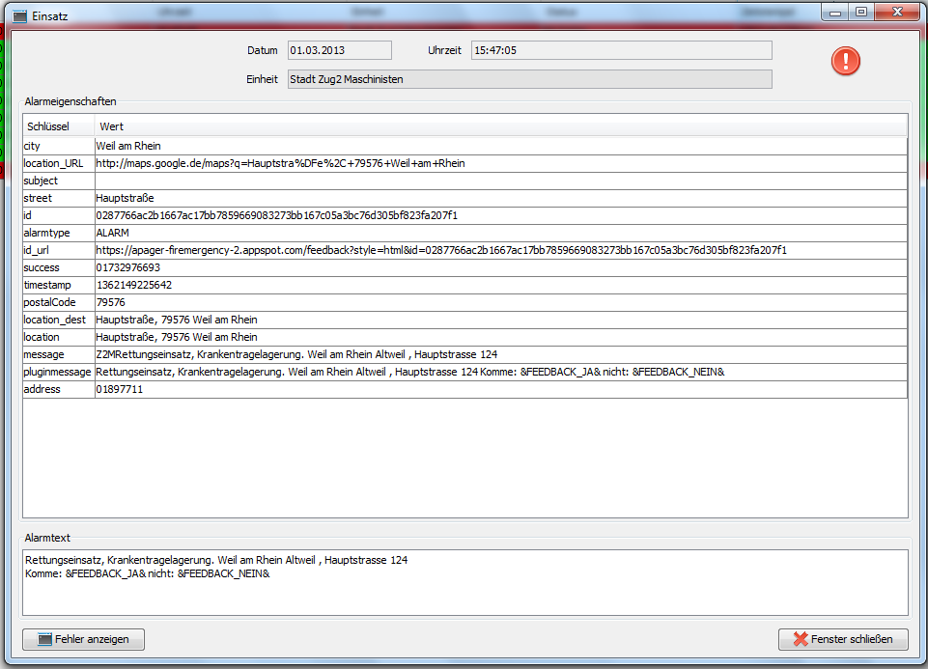Image resolution: width=928 pixels, height=669 pixels.
Task: Maximize the Einsatz window
Action: click(x=860, y=12)
